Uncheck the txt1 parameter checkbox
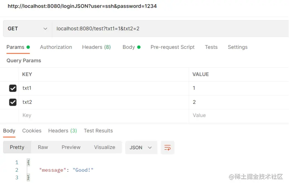 [13, 88]
